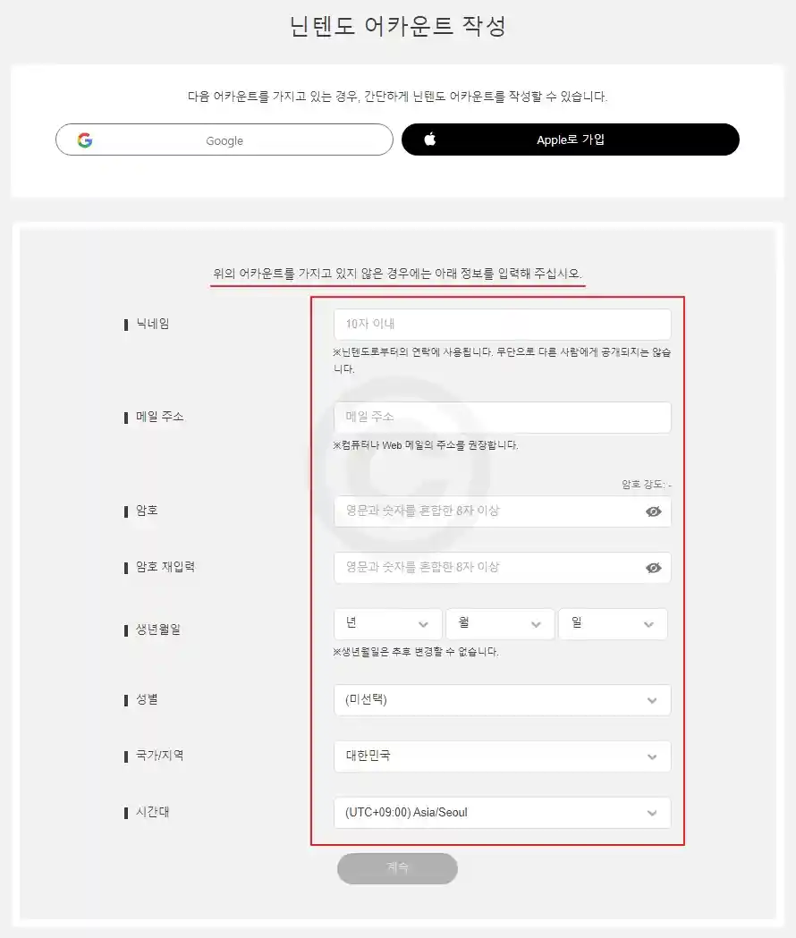Focus the 메일 주소 input field
The height and width of the screenshot is (938, 796).
click(x=502, y=417)
